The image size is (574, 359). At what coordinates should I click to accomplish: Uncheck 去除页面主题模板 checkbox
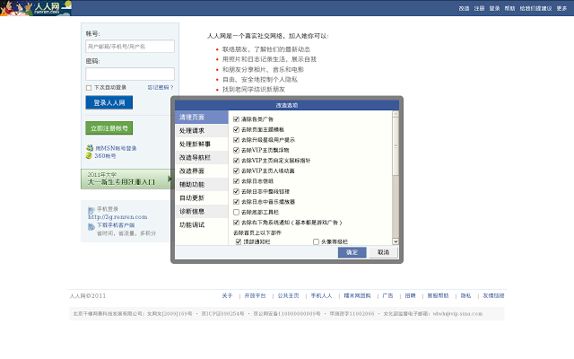coord(236,129)
